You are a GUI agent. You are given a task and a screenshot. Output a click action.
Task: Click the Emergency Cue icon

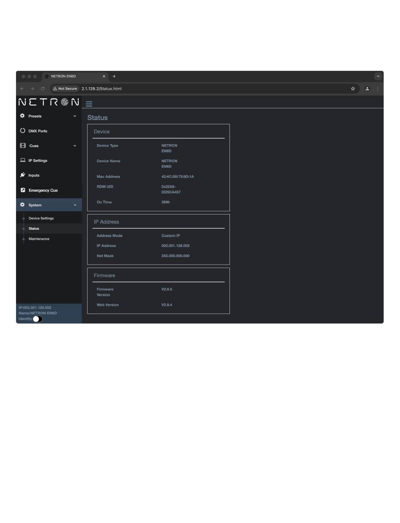point(23,190)
